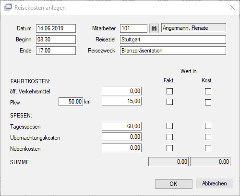Close the Reisekosten anlegen dialog

[232, 7]
